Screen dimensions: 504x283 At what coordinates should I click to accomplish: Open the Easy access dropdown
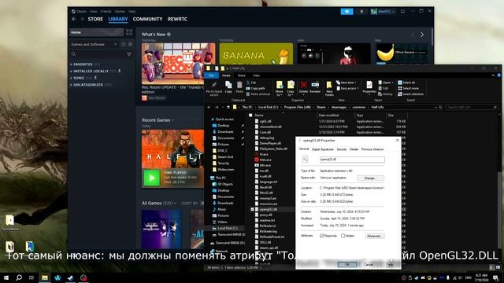[347, 88]
